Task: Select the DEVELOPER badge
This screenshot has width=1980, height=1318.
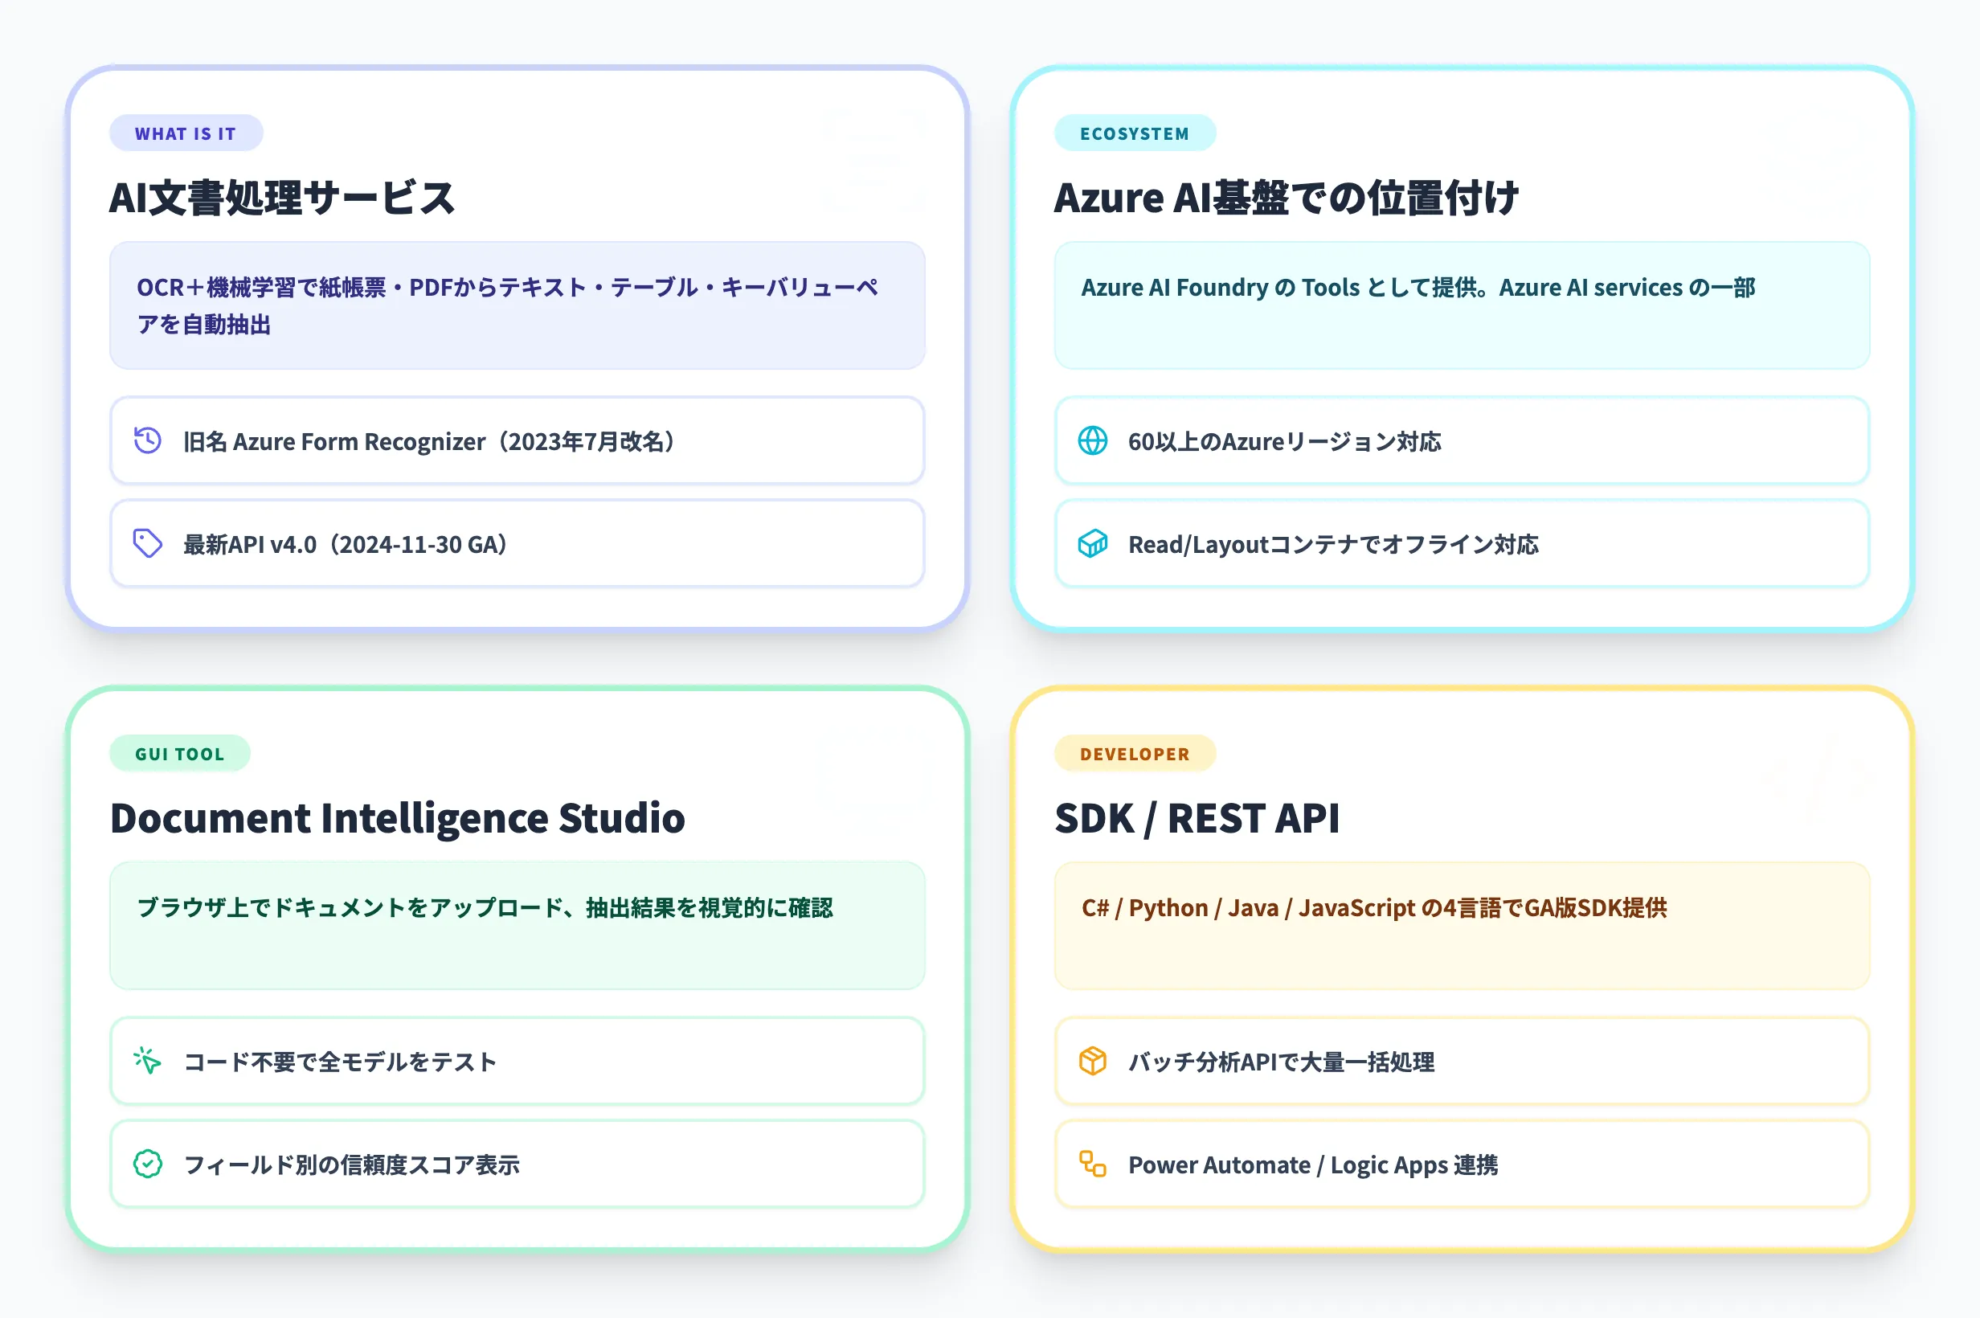Action: click(1134, 753)
